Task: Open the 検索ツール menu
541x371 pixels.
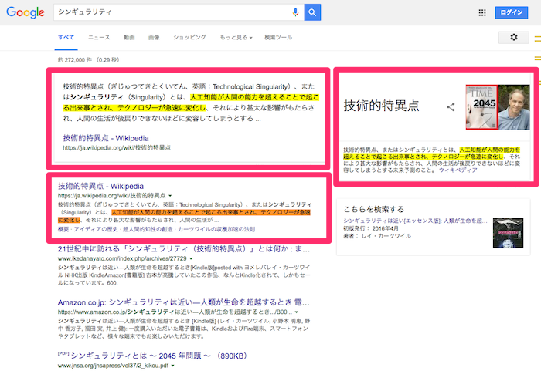Action: coord(278,37)
